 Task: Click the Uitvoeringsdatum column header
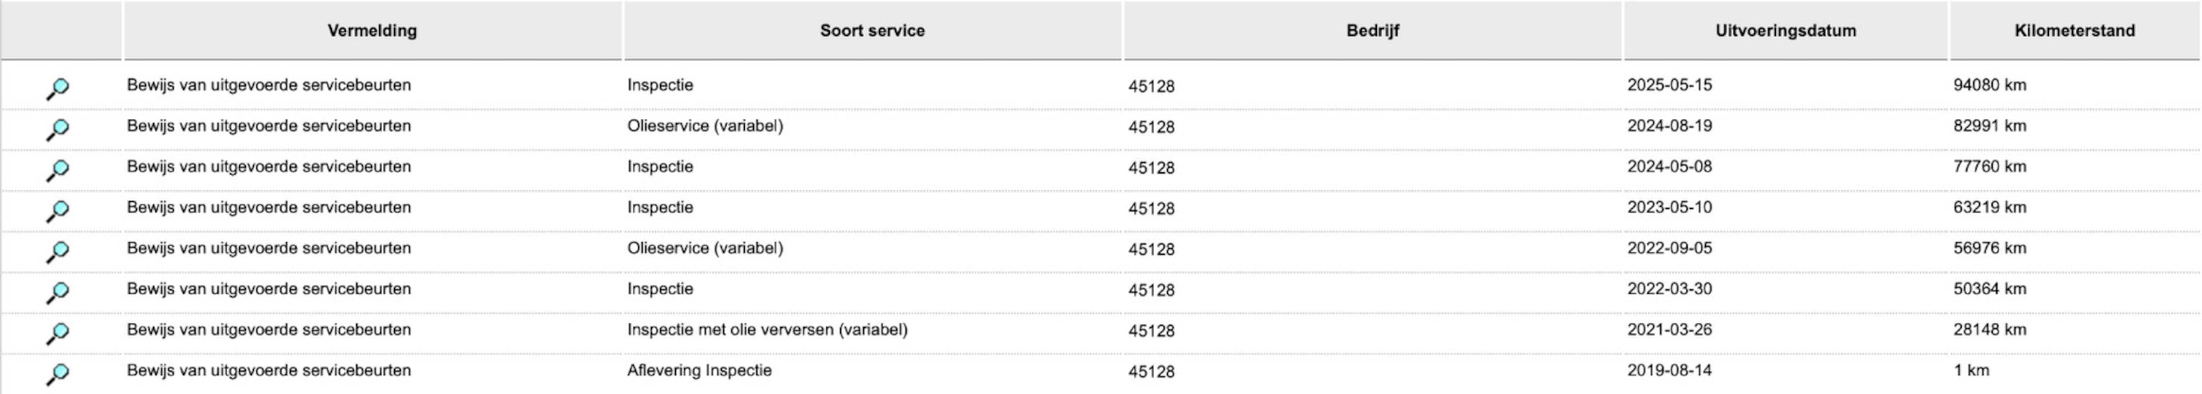point(1785,31)
